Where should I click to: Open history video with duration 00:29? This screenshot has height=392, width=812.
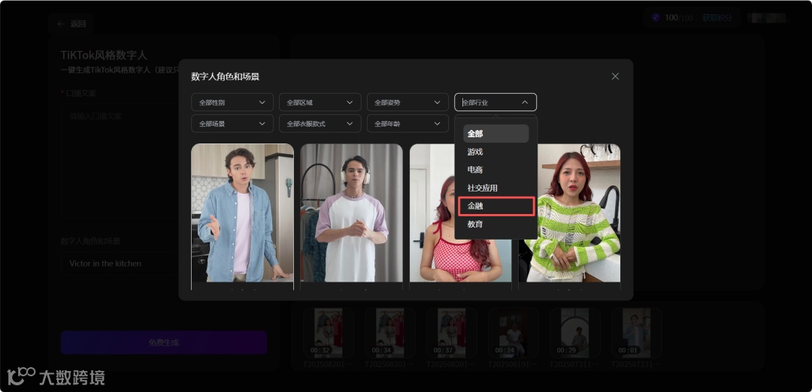[574, 333]
